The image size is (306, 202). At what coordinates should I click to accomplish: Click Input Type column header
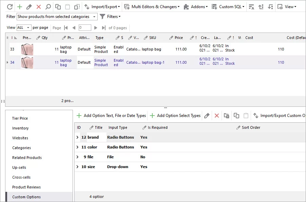[118, 127]
